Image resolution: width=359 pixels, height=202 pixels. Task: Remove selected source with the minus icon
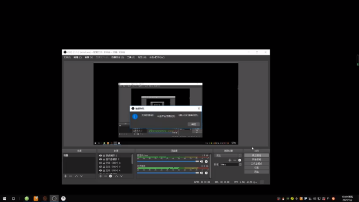[105, 176]
